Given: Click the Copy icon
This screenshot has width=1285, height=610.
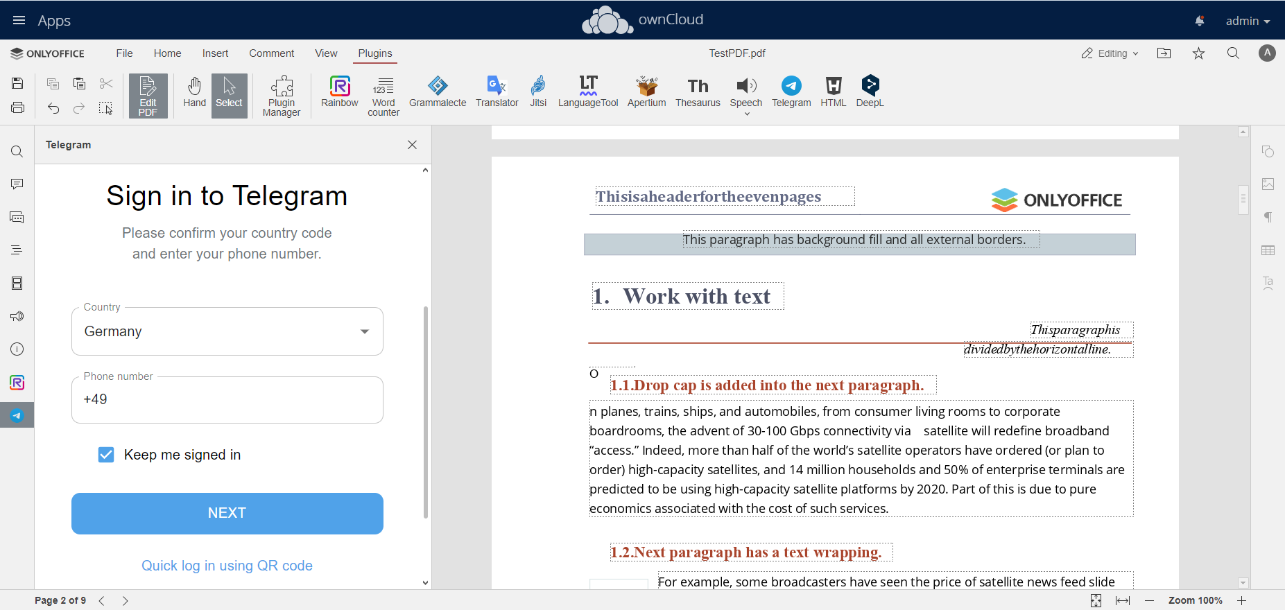Looking at the screenshot, I should click(53, 83).
